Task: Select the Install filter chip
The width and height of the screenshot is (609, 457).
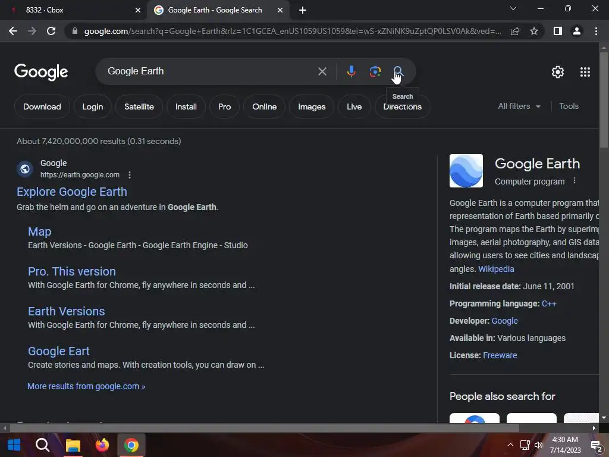Action: pos(186,107)
